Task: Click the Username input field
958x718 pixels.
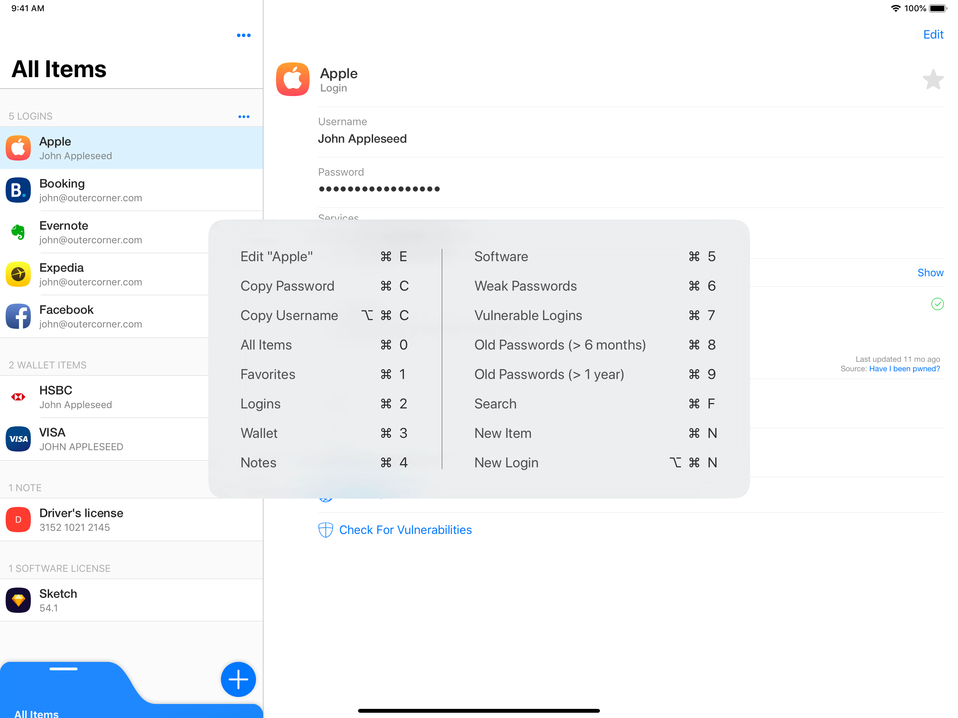Action: (x=362, y=138)
